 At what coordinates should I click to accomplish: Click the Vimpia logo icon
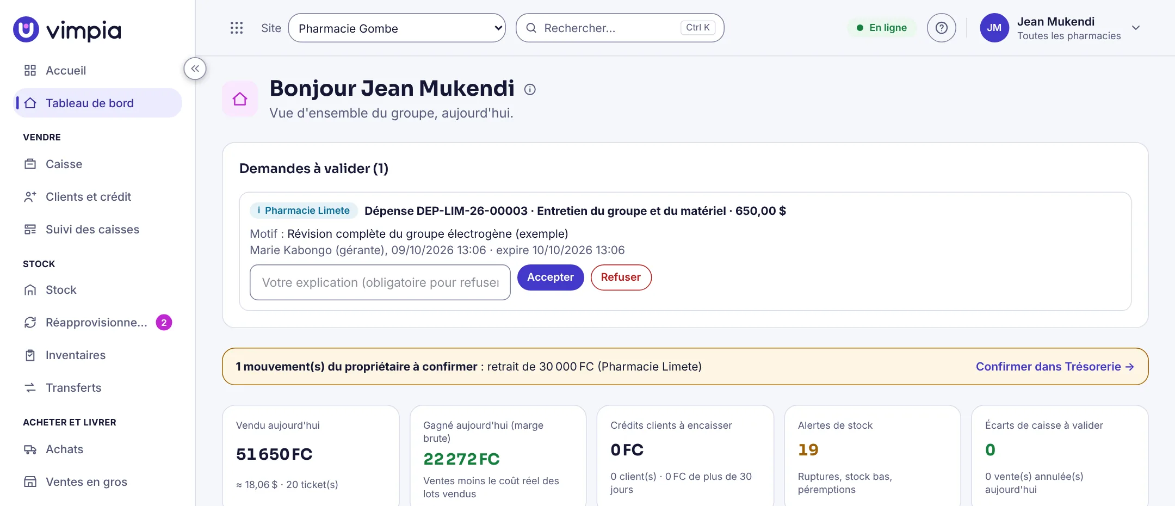point(26,29)
